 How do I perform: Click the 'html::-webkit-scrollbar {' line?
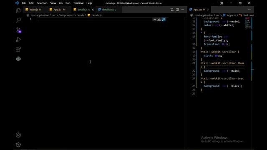pyautogui.click(x=220, y=52)
